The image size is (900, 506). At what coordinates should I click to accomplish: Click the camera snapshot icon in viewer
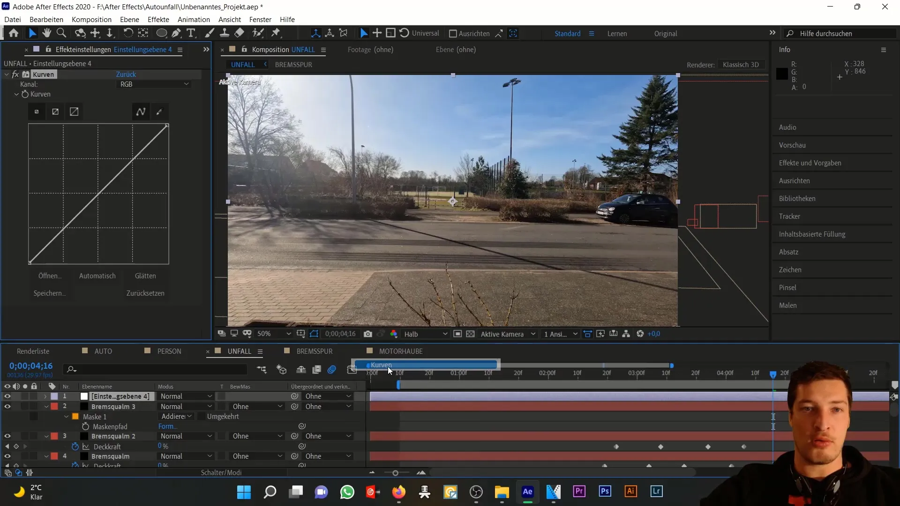368,334
